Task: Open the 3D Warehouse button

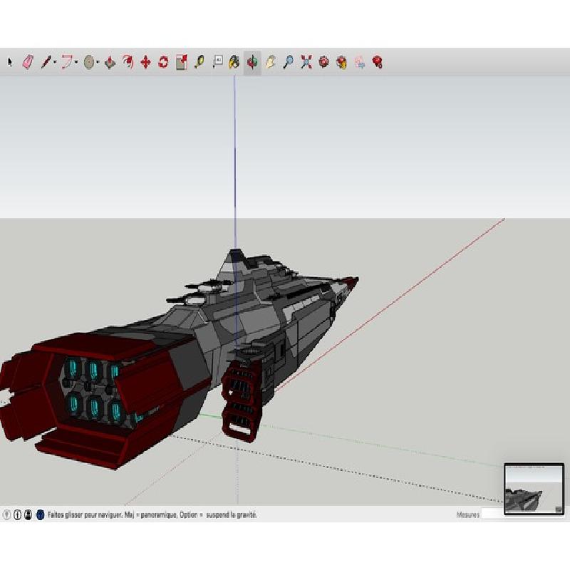Action: coord(323,63)
